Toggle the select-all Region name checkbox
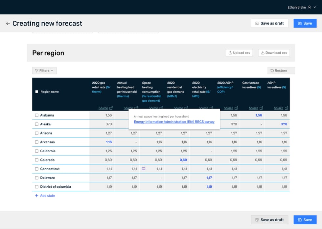 [36, 92]
